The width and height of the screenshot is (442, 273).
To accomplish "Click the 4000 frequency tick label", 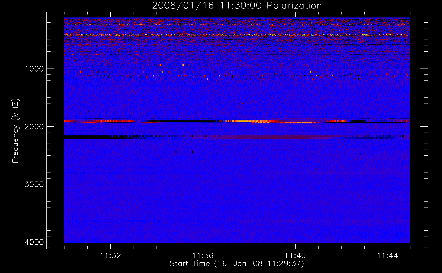I will coord(34,242).
